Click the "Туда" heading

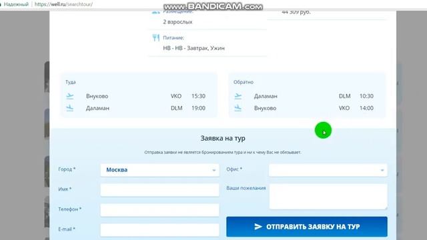pyautogui.click(x=70, y=82)
